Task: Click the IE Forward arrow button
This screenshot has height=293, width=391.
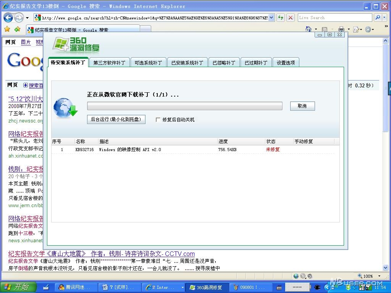Action: pos(19,18)
